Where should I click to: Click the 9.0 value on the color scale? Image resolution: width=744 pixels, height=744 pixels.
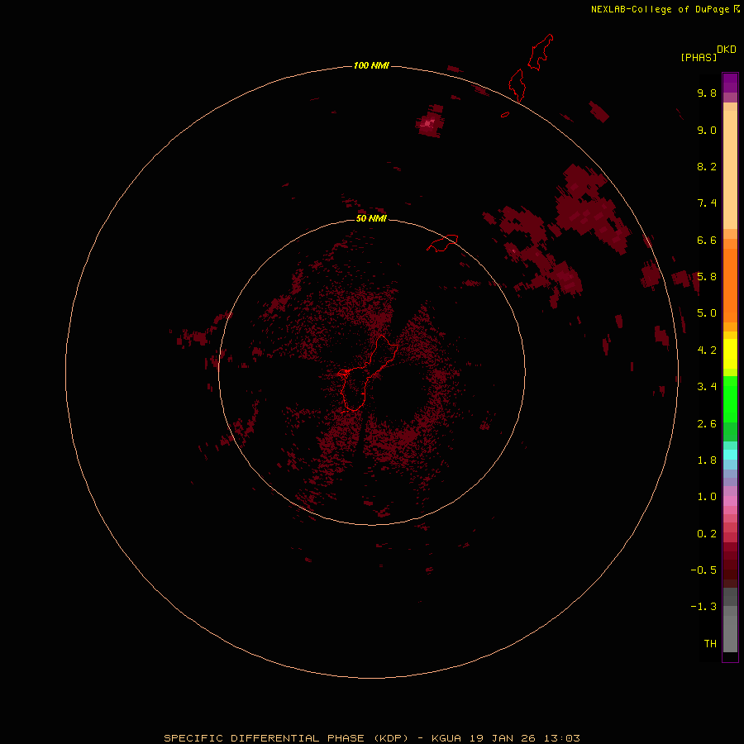[707, 130]
